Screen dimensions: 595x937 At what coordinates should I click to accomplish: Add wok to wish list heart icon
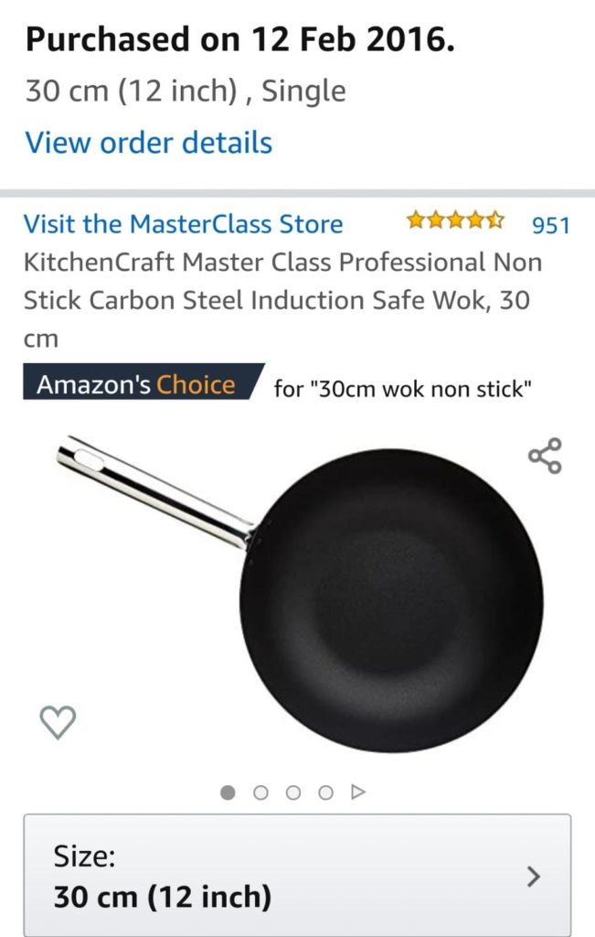(x=58, y=723)
